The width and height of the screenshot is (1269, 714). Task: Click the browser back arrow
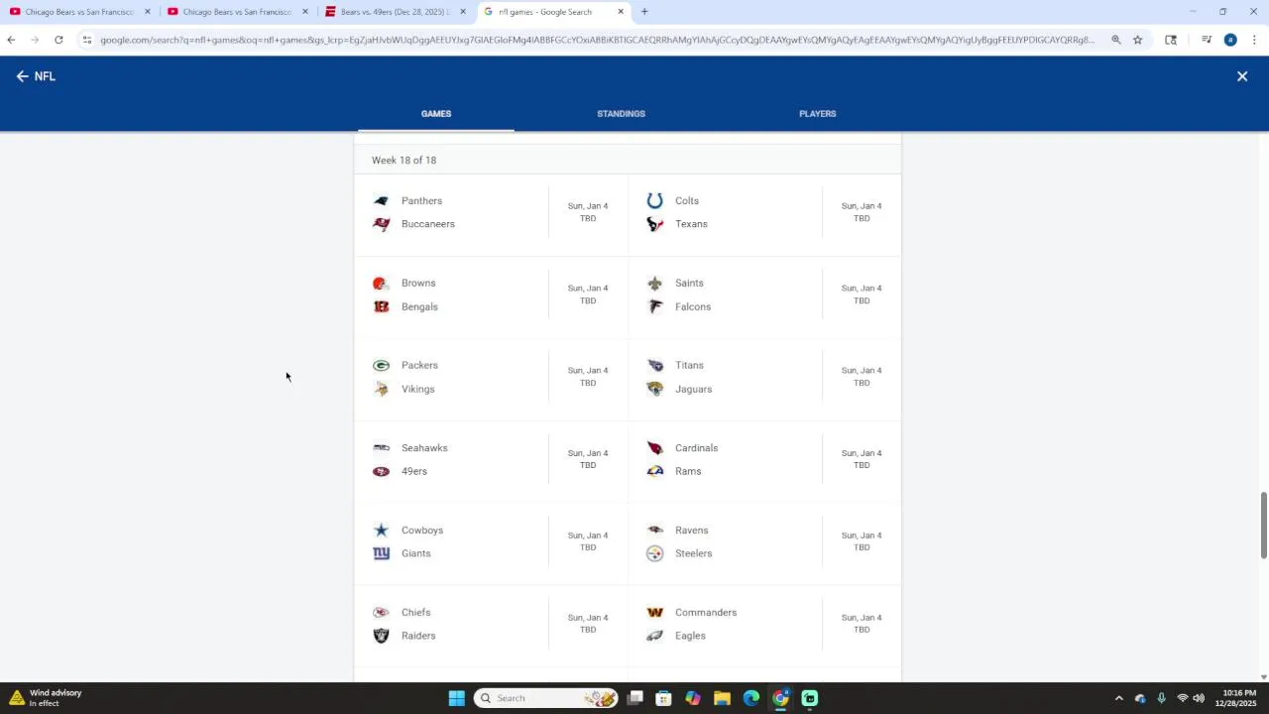pyautogui.click(x=11, y=40)
